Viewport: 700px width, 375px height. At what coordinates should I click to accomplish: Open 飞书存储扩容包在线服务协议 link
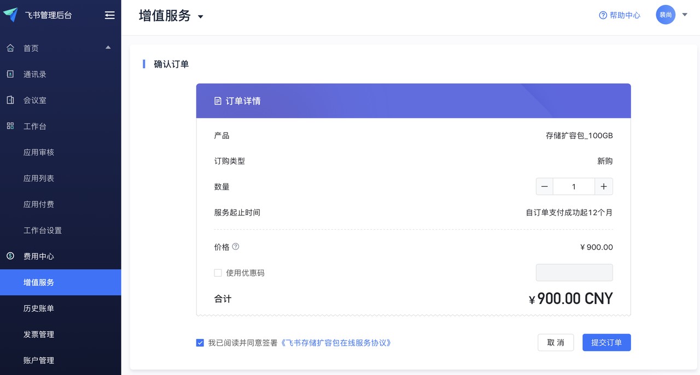pos(336,343)
